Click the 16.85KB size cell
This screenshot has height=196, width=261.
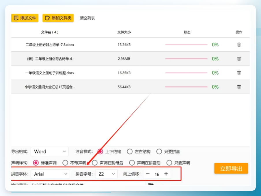(x=124, y=73)
